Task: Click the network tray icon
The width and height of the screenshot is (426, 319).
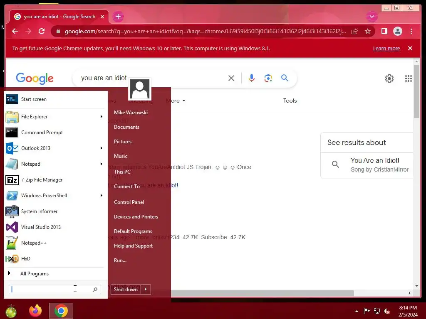Action: tap(377, 311)
